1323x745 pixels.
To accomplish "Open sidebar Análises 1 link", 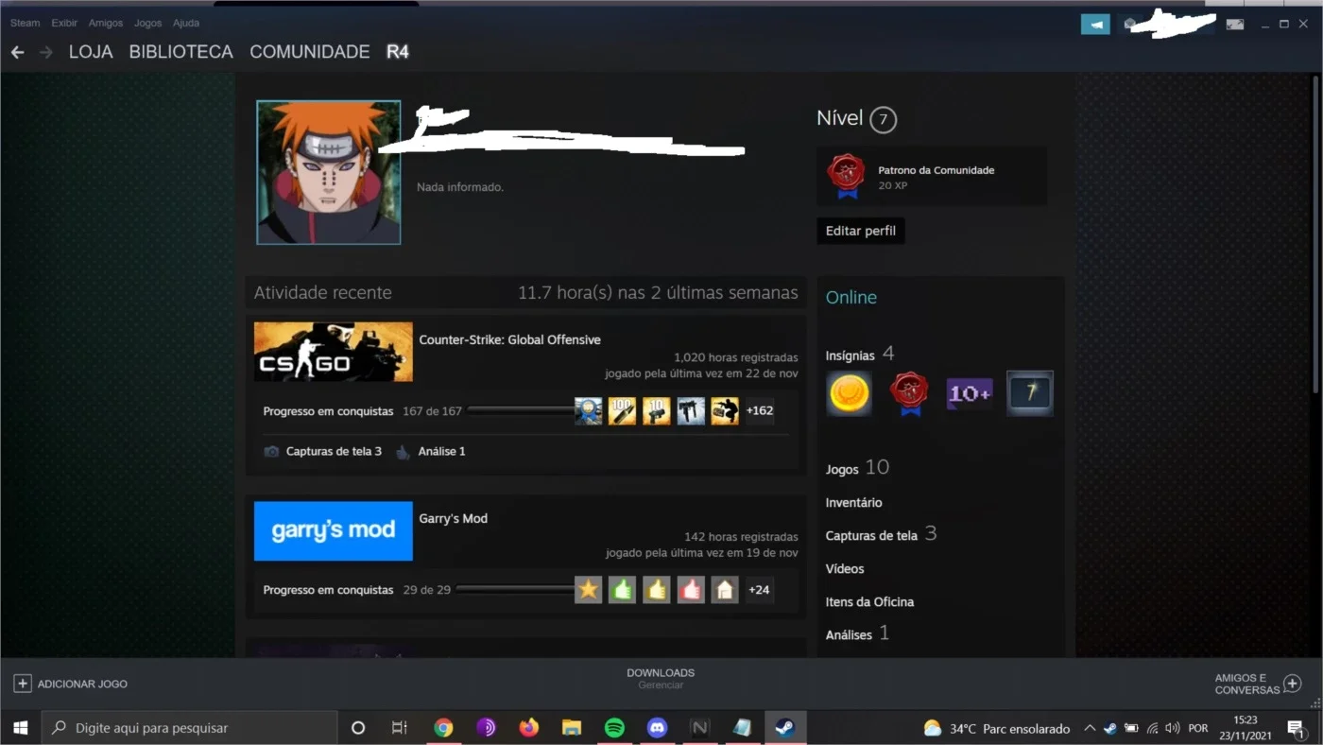I will pos(857,633).
